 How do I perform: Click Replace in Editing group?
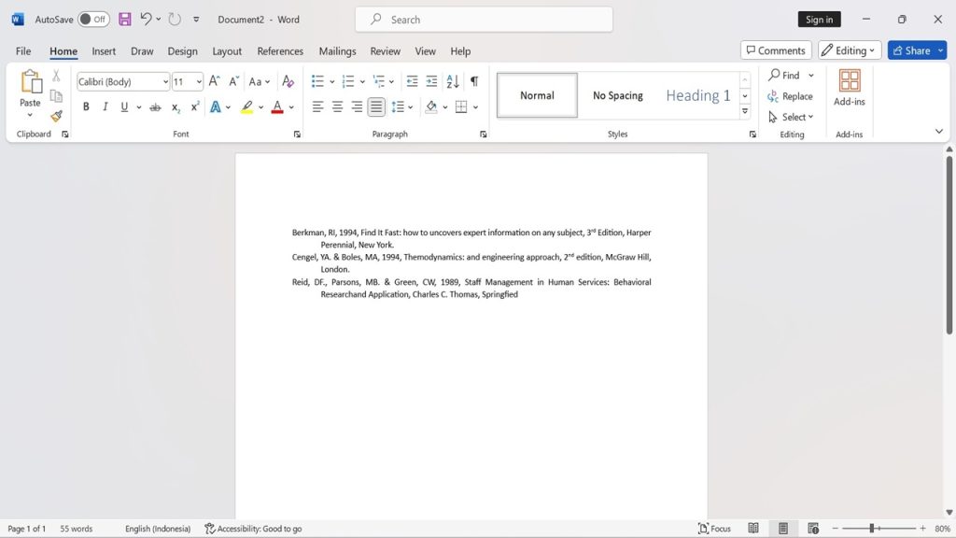790,96
